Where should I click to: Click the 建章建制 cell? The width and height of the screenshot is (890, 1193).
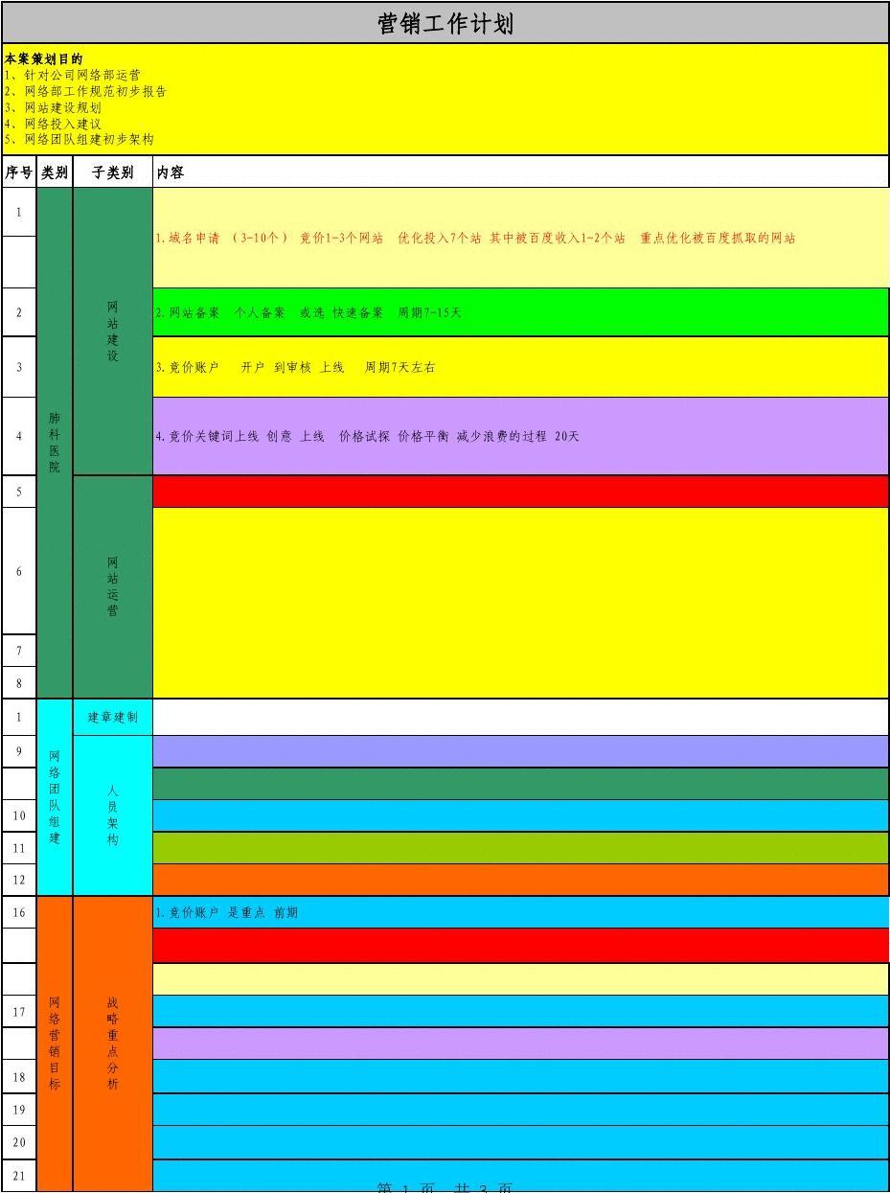pyautogui.click(x=113, y=717)
